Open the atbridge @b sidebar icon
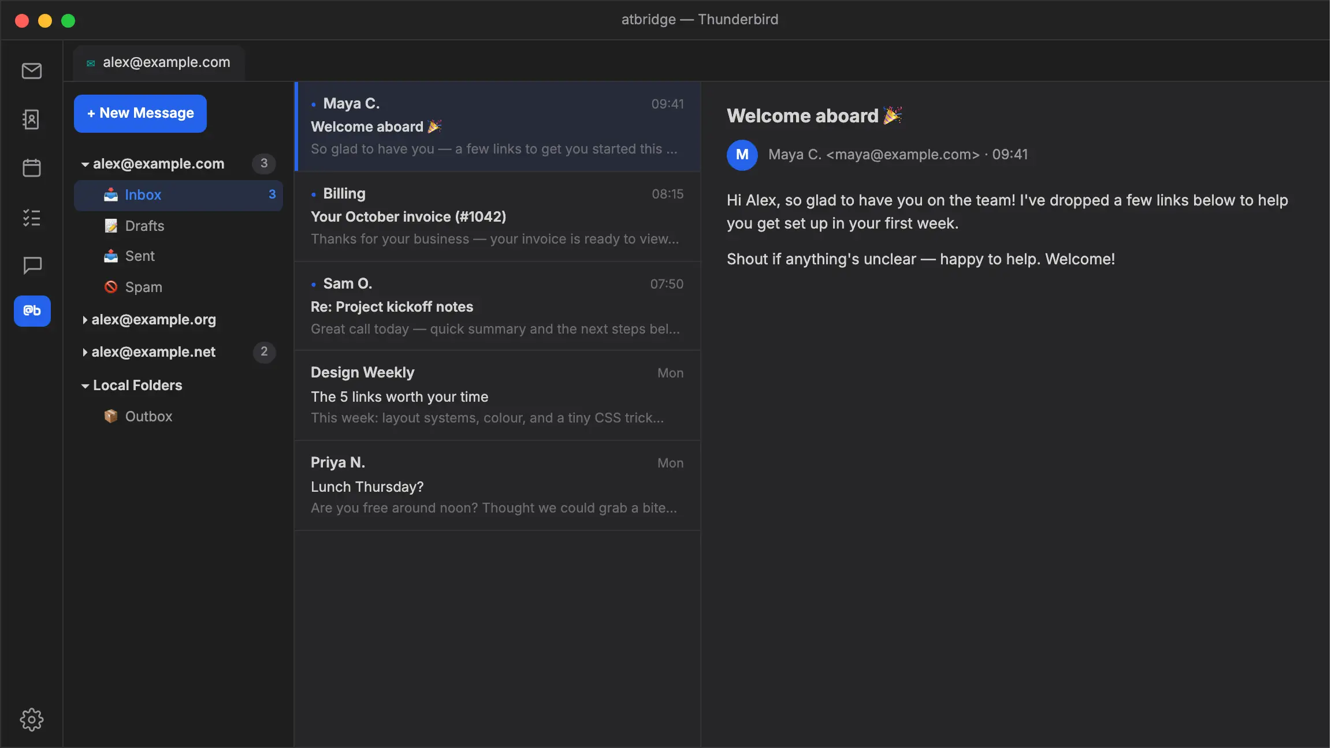The height and width of the screenshot is (748, 1331). (x=32, y=311)
